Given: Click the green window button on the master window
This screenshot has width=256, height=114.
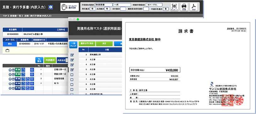Looking at the screenshot, I should [78, 19].
